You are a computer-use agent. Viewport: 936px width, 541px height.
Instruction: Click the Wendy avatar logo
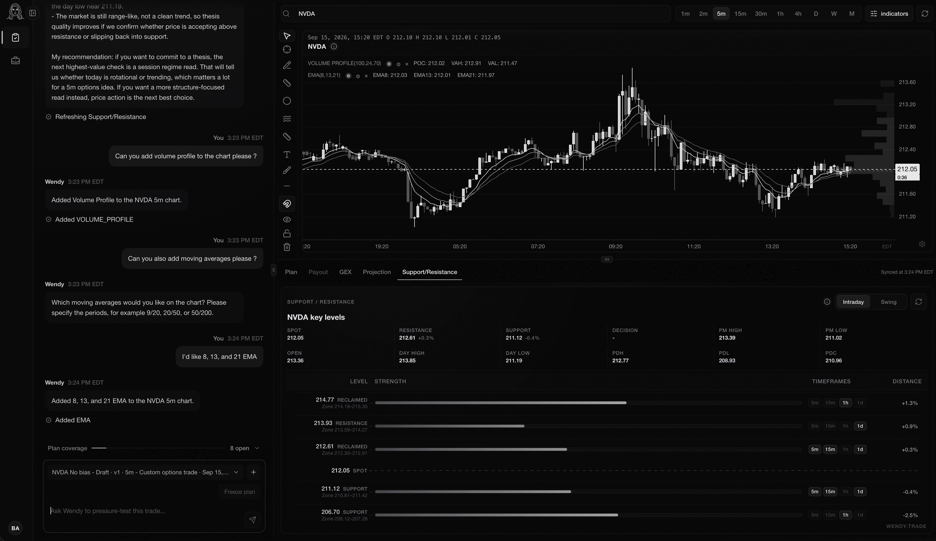pyautogui.click(x=15, y=11)
